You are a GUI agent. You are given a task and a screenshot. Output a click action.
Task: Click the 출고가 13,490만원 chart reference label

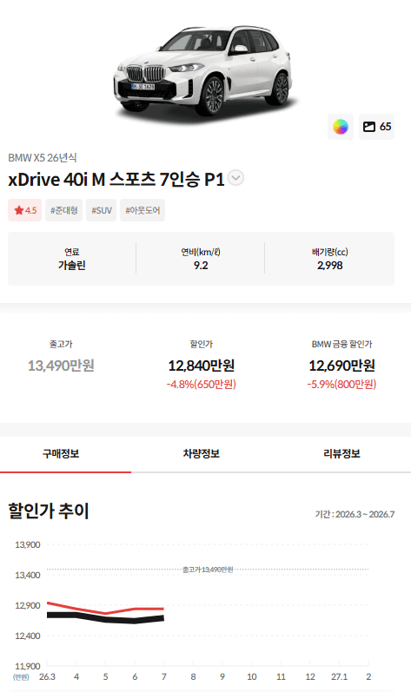coord(208,570)
